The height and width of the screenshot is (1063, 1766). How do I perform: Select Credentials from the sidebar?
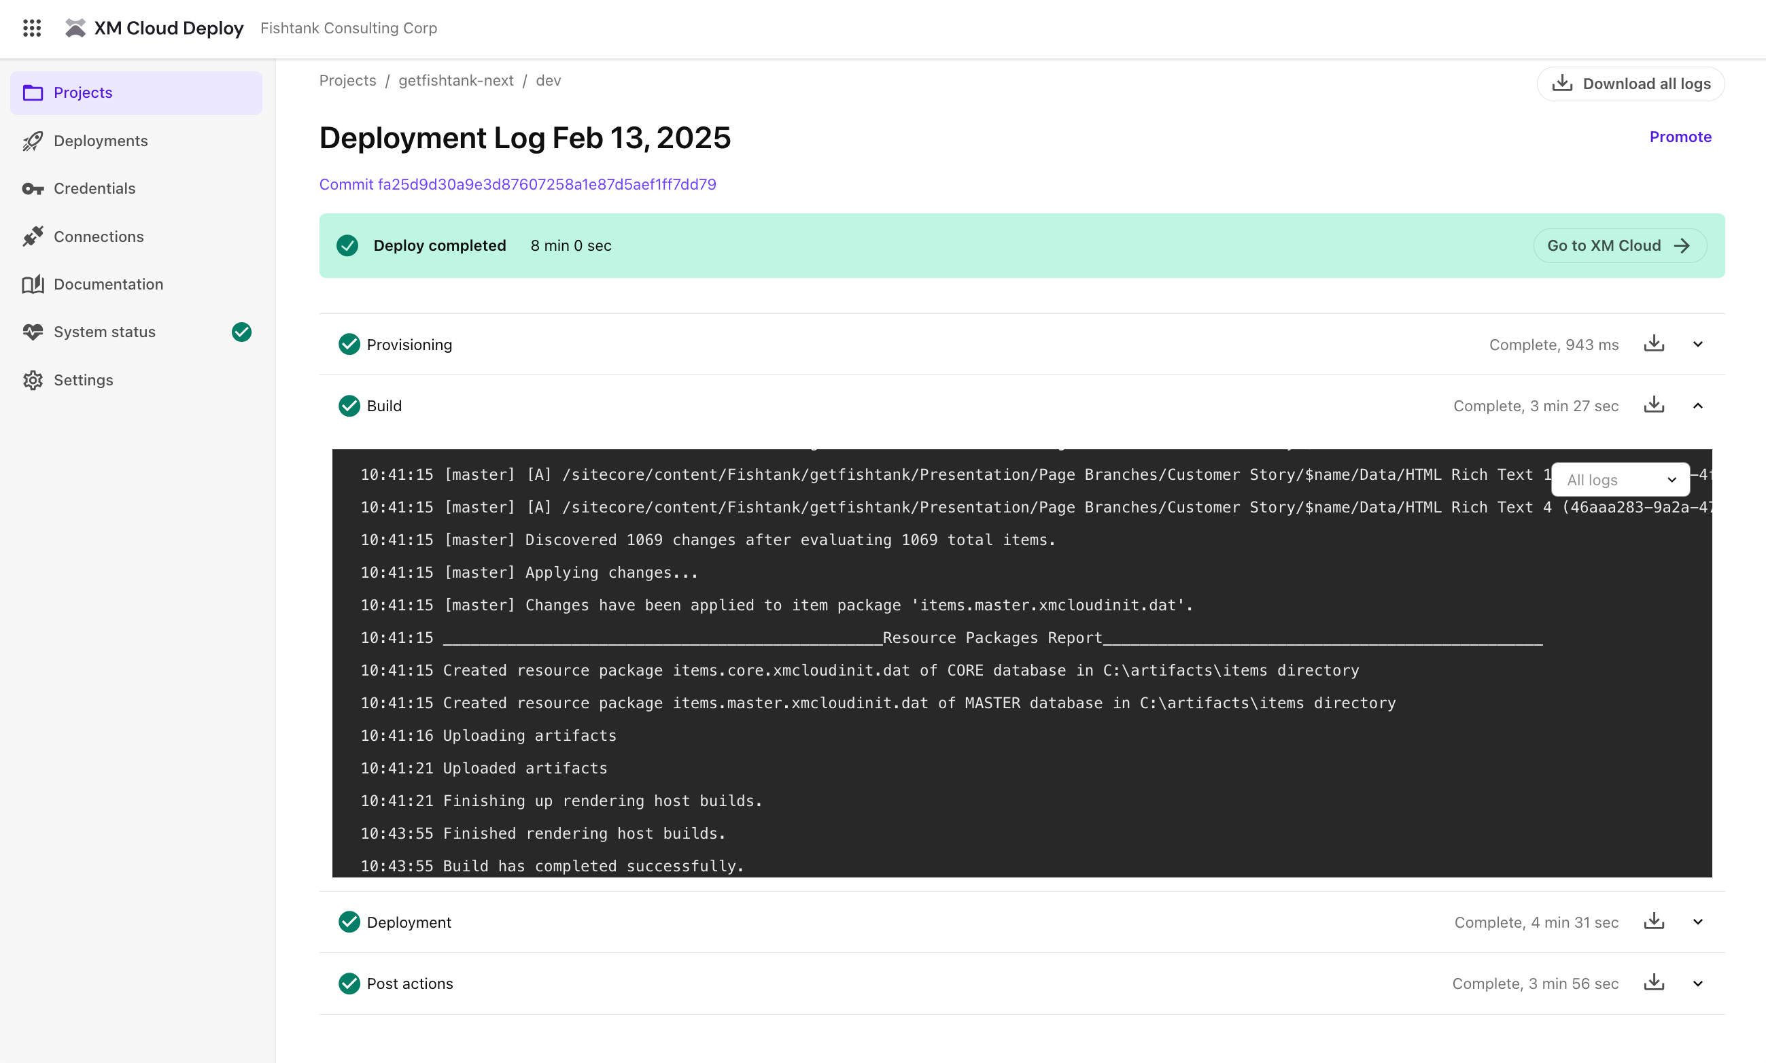click(94, 188)
